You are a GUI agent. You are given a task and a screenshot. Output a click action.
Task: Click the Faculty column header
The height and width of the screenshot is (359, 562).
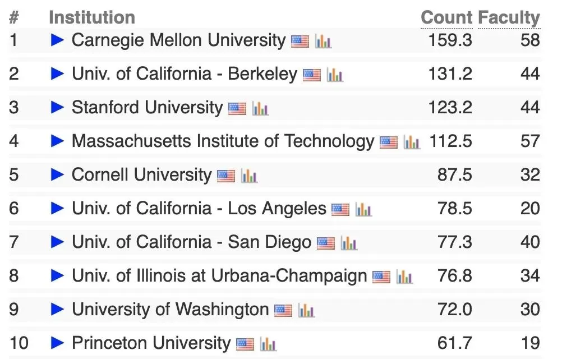(509, 17)
